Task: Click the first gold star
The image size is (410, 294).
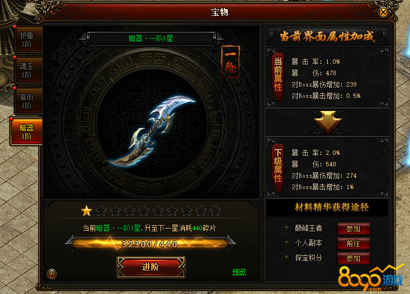Action: 87,211
